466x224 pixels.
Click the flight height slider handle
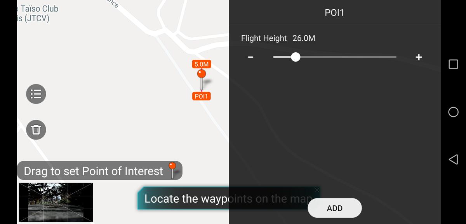click(296, 57)
